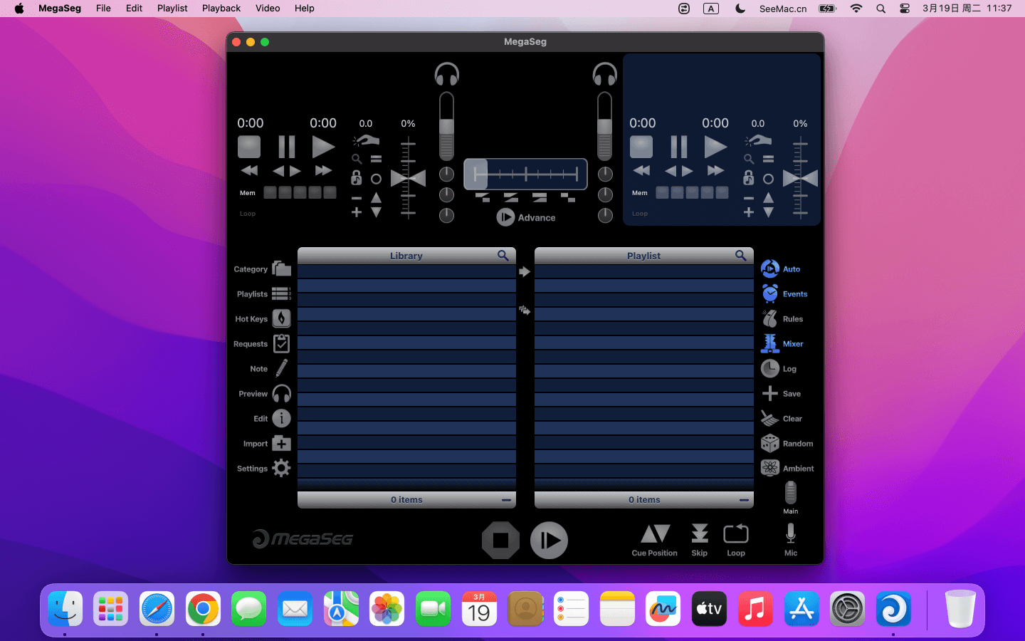Viewport: 1025px width, 641px height.
Task: Toggle Auto playlist mode
Action: [x=769, y=269]
